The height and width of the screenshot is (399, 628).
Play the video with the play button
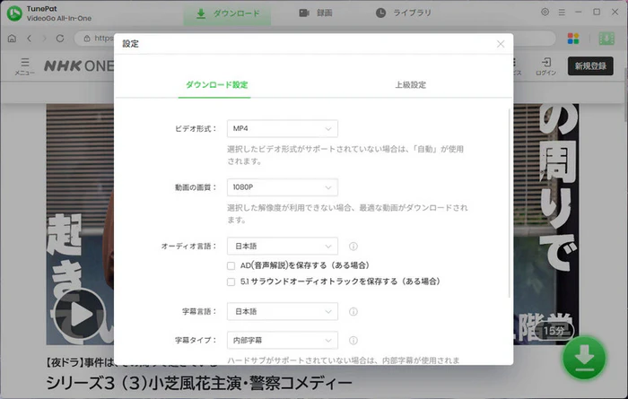coord(79,315)
